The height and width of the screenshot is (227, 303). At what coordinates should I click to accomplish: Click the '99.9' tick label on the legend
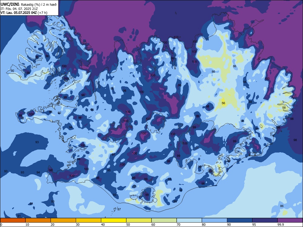(281, 225)
